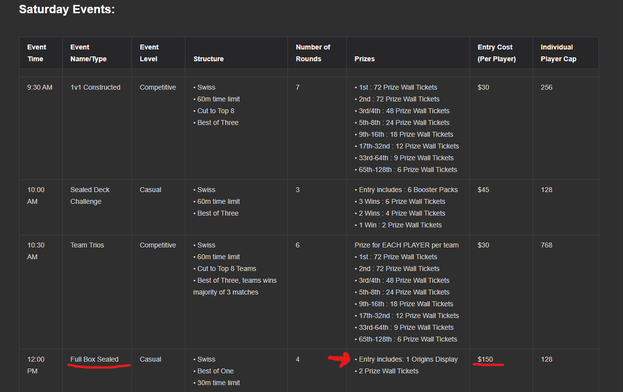Select the '12:00 PM' time cell

[x=36, y=365]
